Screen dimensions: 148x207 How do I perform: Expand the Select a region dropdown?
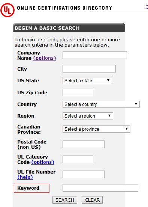point(88,116)
